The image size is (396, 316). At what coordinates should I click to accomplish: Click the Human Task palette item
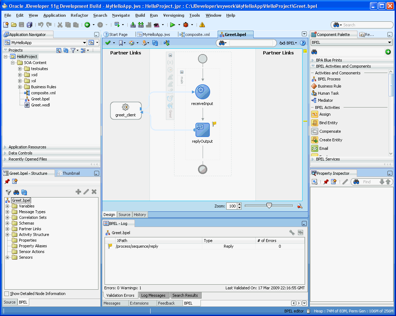click(x=328, y=93)
